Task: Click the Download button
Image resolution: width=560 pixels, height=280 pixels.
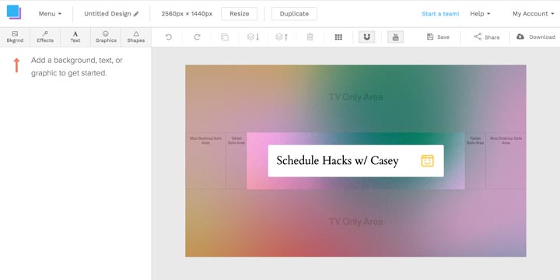Action: 536,37
